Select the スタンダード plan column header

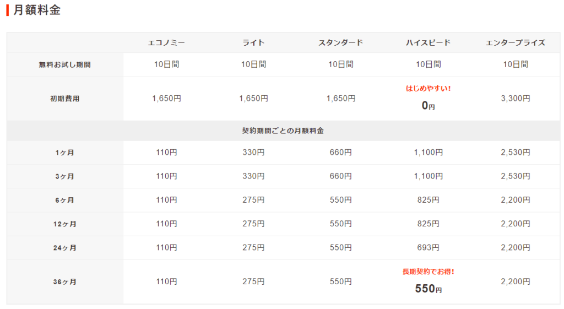pos(340,43)
